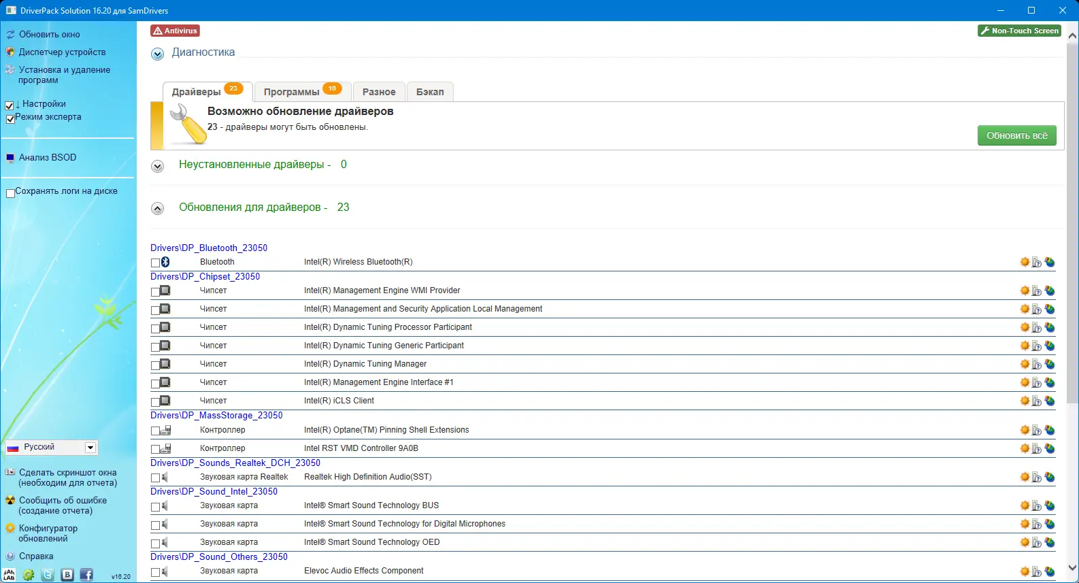Viewport: 1079px width, 583px height.
Task: Open the Drivers\DP_Chipset_23050 link
Action: click(205, 276)
